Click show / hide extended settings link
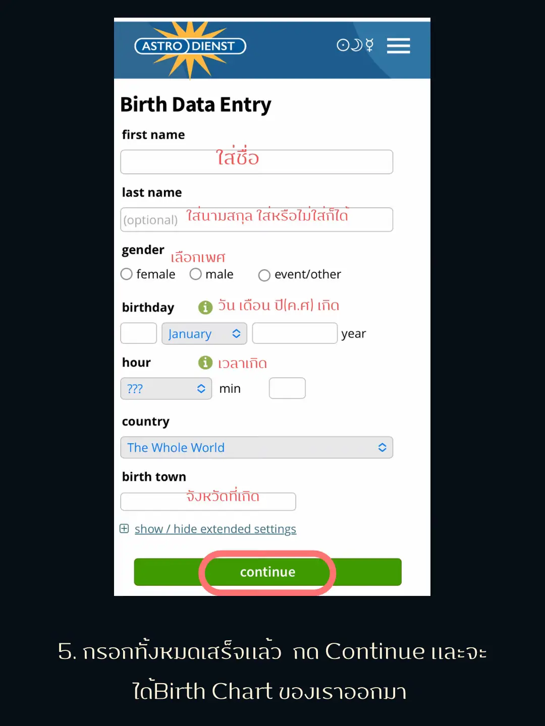Screen dimensions: 545x726 pos(215,529)
